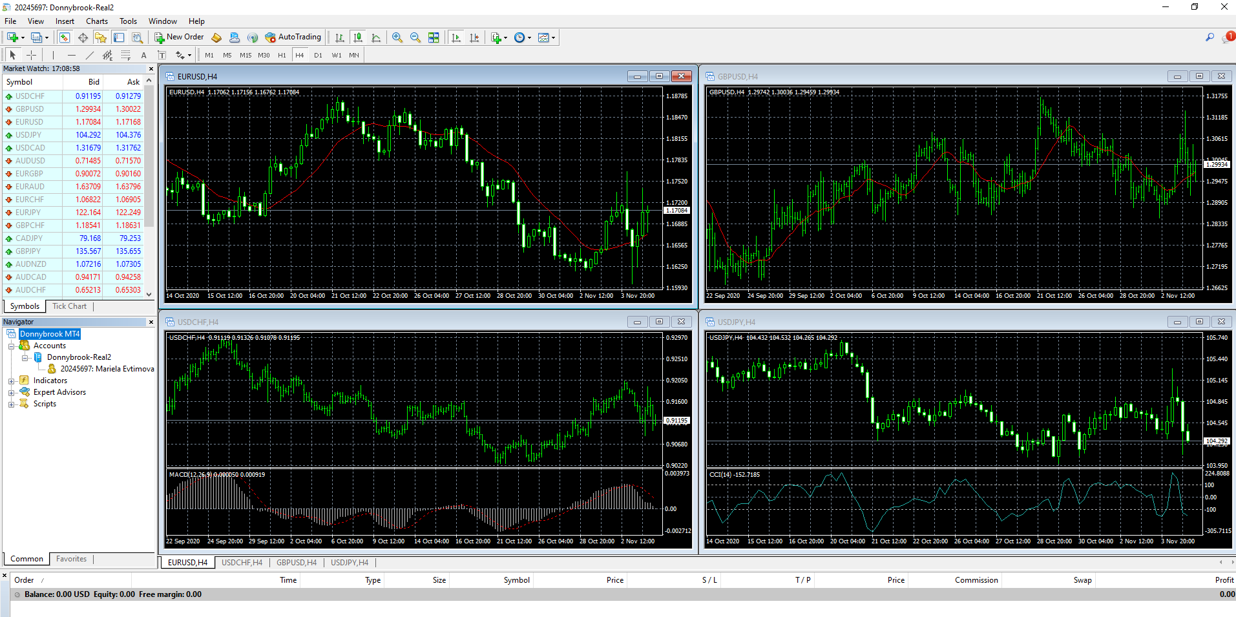Click the MQL5 community icon
The height and width of the screenshot is (617, 1236).
pyautogui.click(x=235, y=37)
